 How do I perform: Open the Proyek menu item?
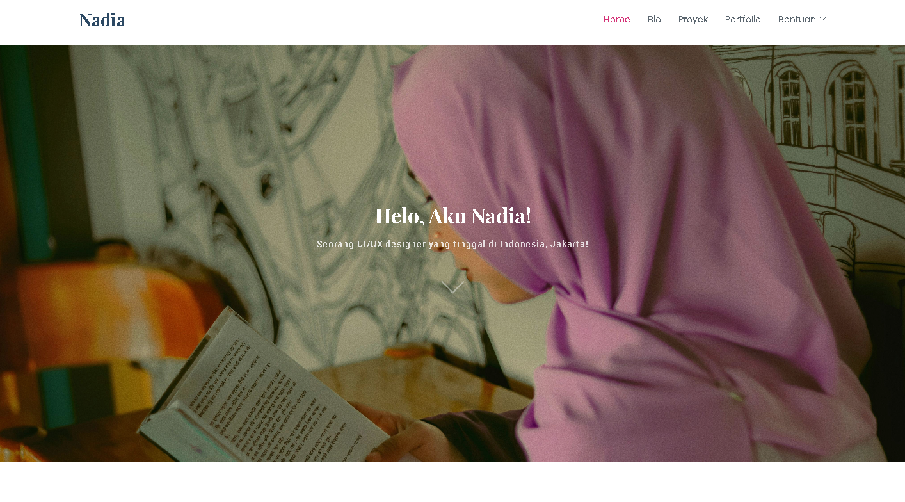coord(693,19)
